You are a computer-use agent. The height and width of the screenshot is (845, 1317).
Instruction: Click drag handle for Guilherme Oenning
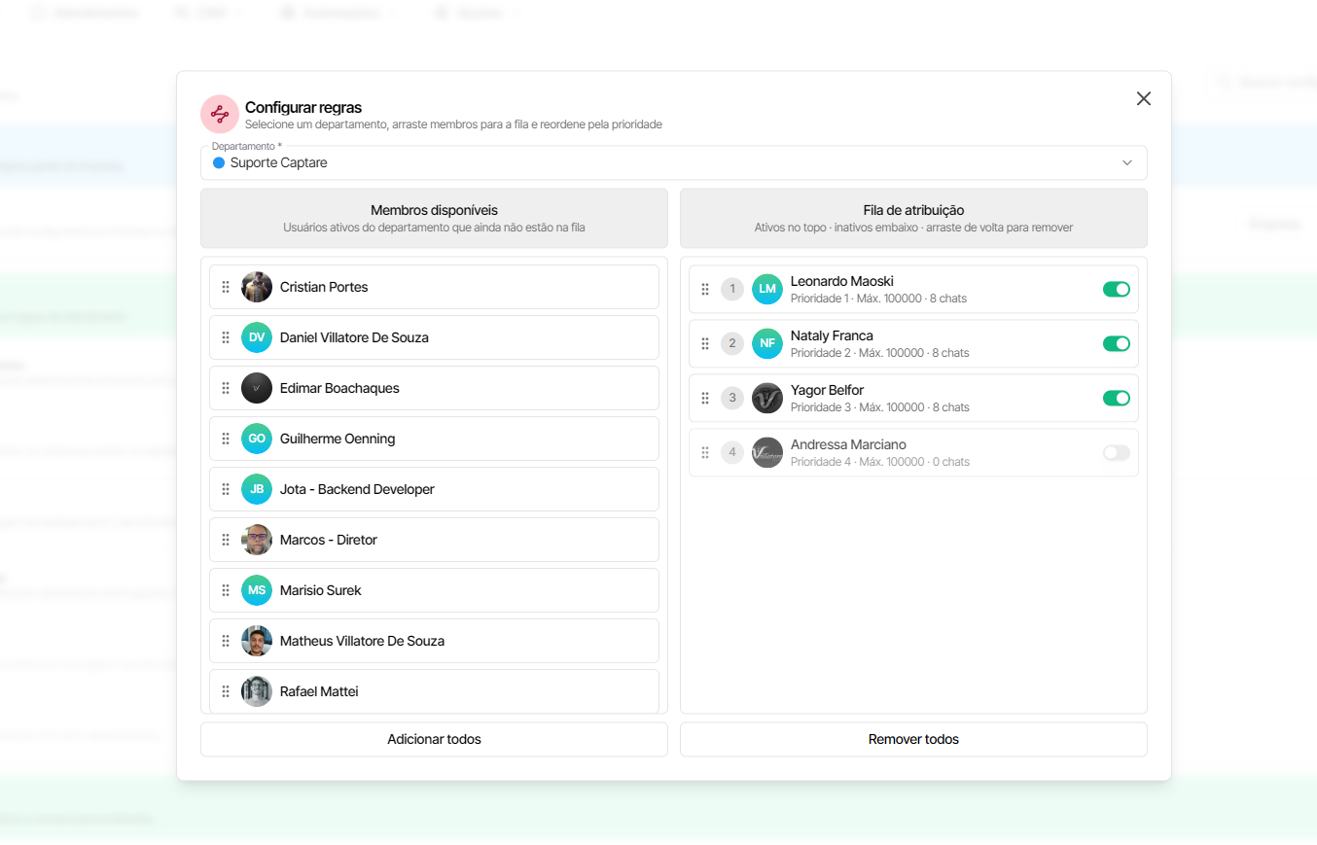(226, 439)
